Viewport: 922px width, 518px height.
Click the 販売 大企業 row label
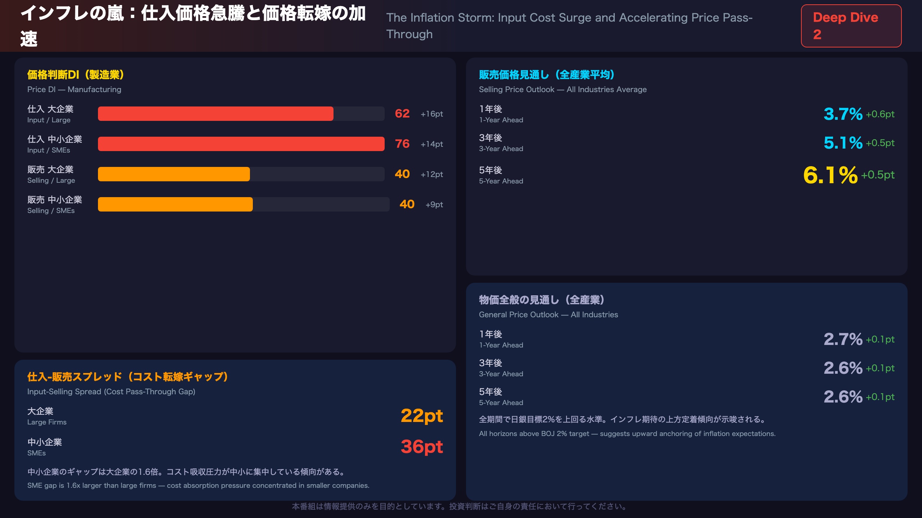click(x=50, y=169)
